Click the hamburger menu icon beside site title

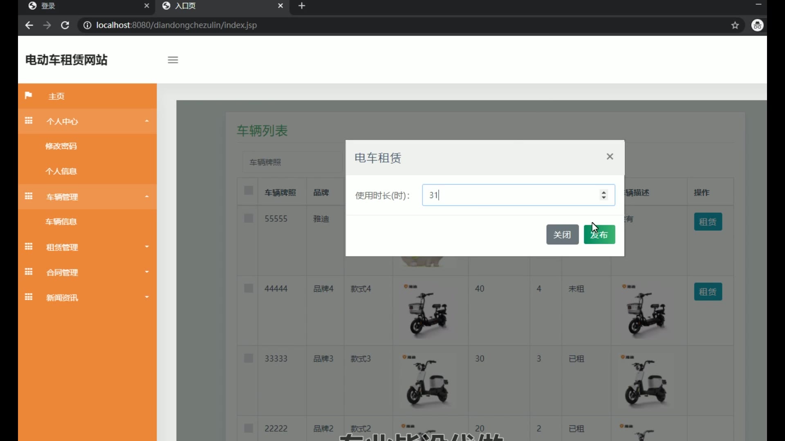click(173, 60)
